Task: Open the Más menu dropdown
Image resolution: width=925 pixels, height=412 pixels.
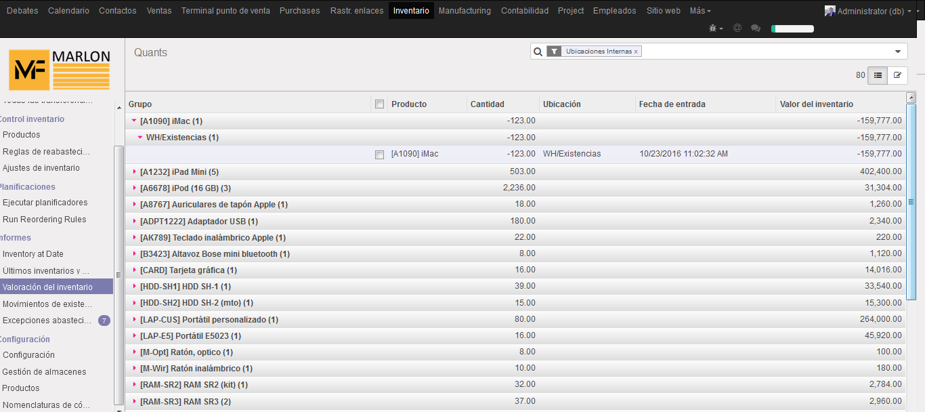Action: coord(700,11)
